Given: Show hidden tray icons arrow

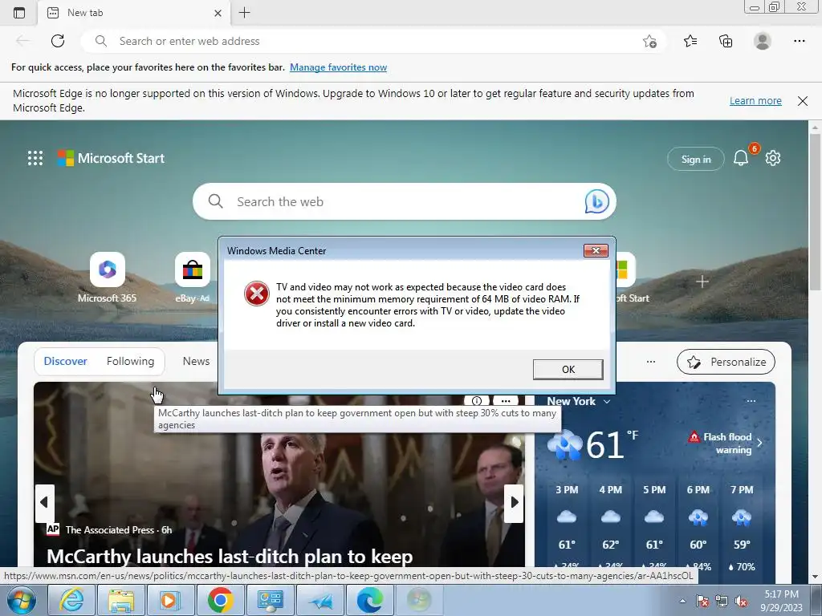Looking at the screenshot, I should click(682, 602).
